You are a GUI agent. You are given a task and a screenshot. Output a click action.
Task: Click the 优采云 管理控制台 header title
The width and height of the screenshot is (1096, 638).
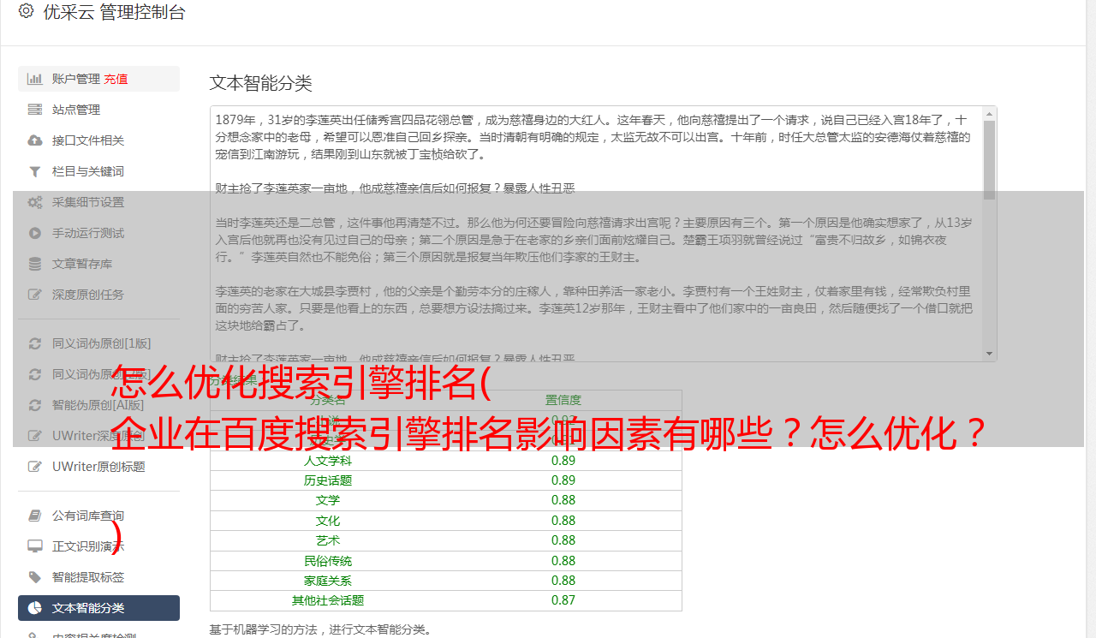coord(114,13)
